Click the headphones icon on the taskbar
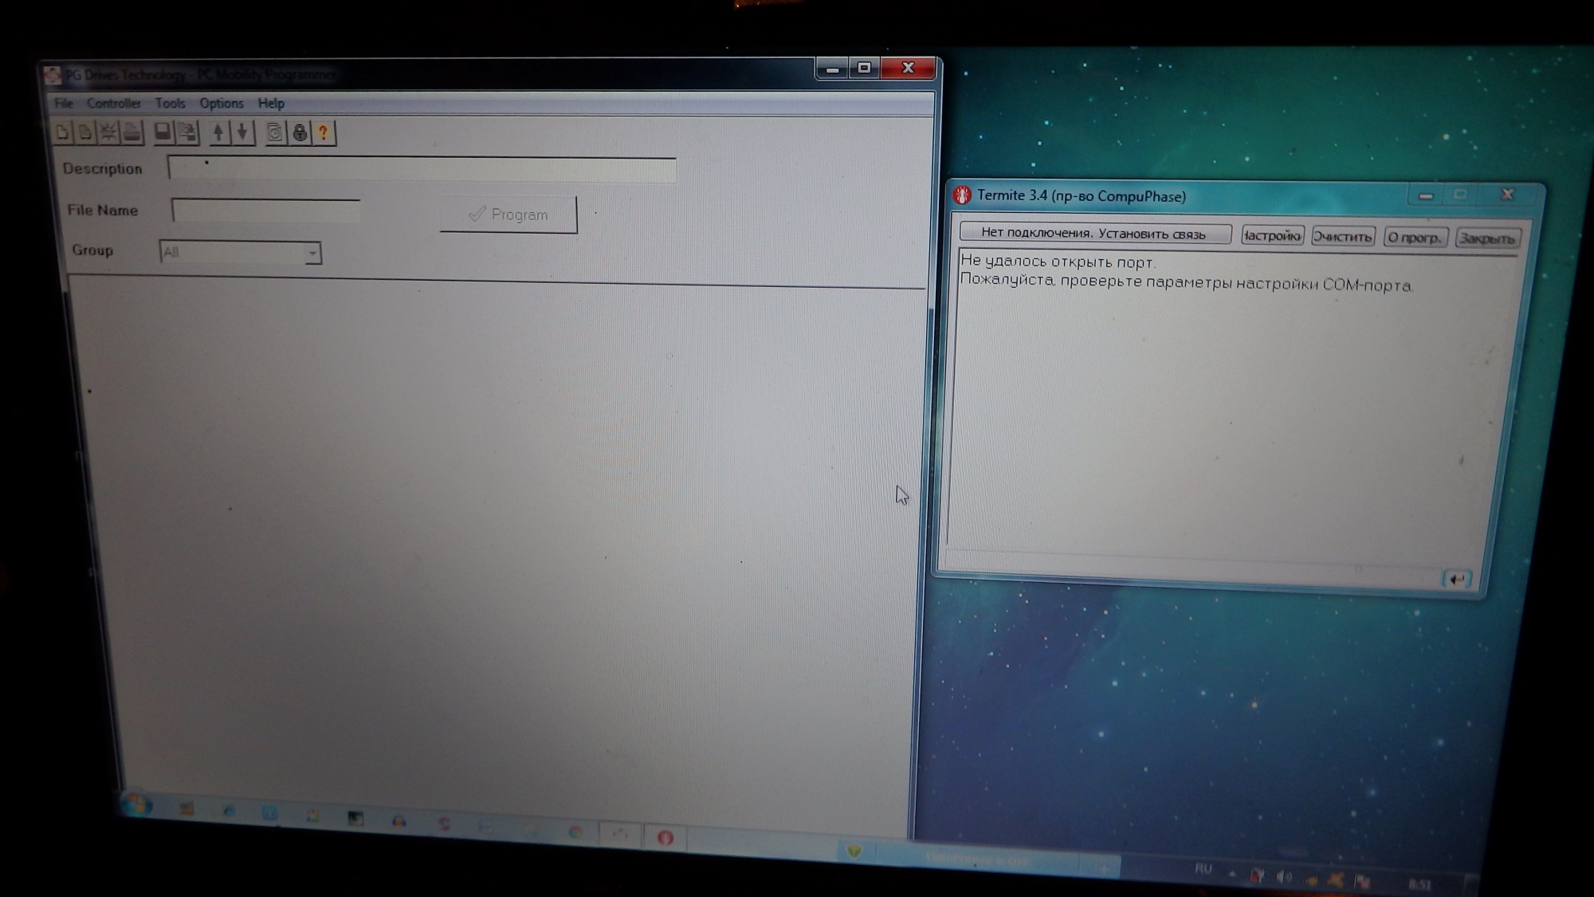The height and width of the screenshot is (897, 1594). click(399, 821)
